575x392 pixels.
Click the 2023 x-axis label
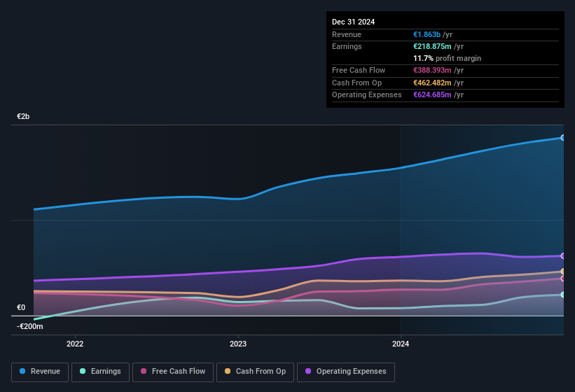point(238,344)
